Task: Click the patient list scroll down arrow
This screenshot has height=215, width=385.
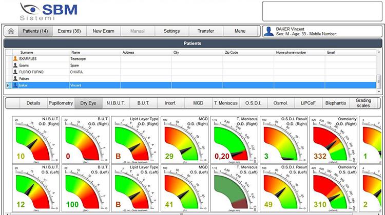Action: tap(379, 91)
